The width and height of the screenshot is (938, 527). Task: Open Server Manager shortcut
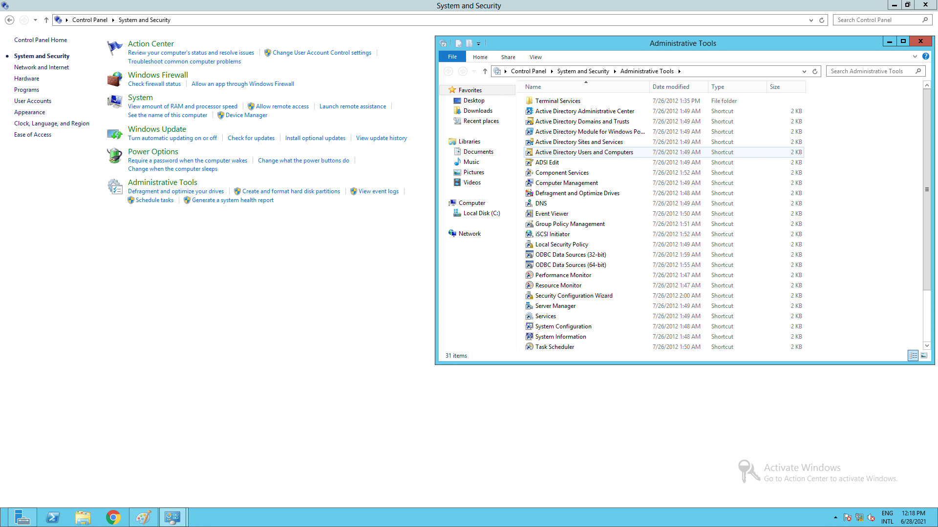click(555, 305)
